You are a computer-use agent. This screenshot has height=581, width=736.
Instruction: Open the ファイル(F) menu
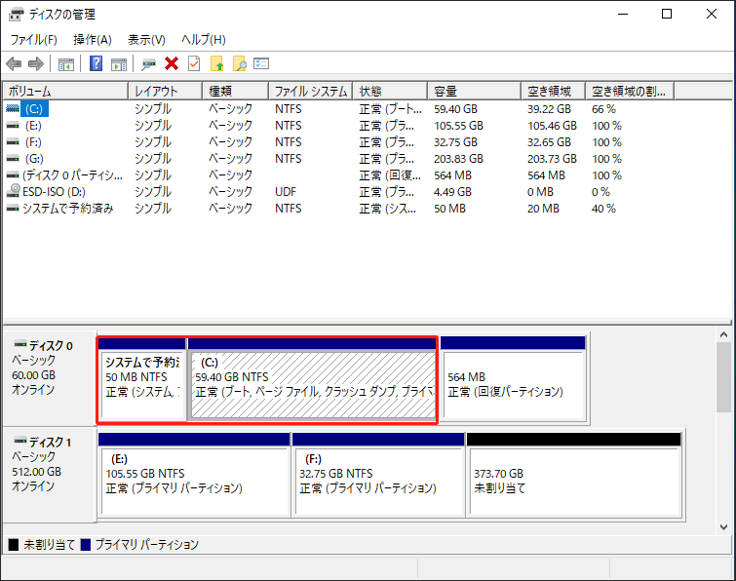[34, 40]
